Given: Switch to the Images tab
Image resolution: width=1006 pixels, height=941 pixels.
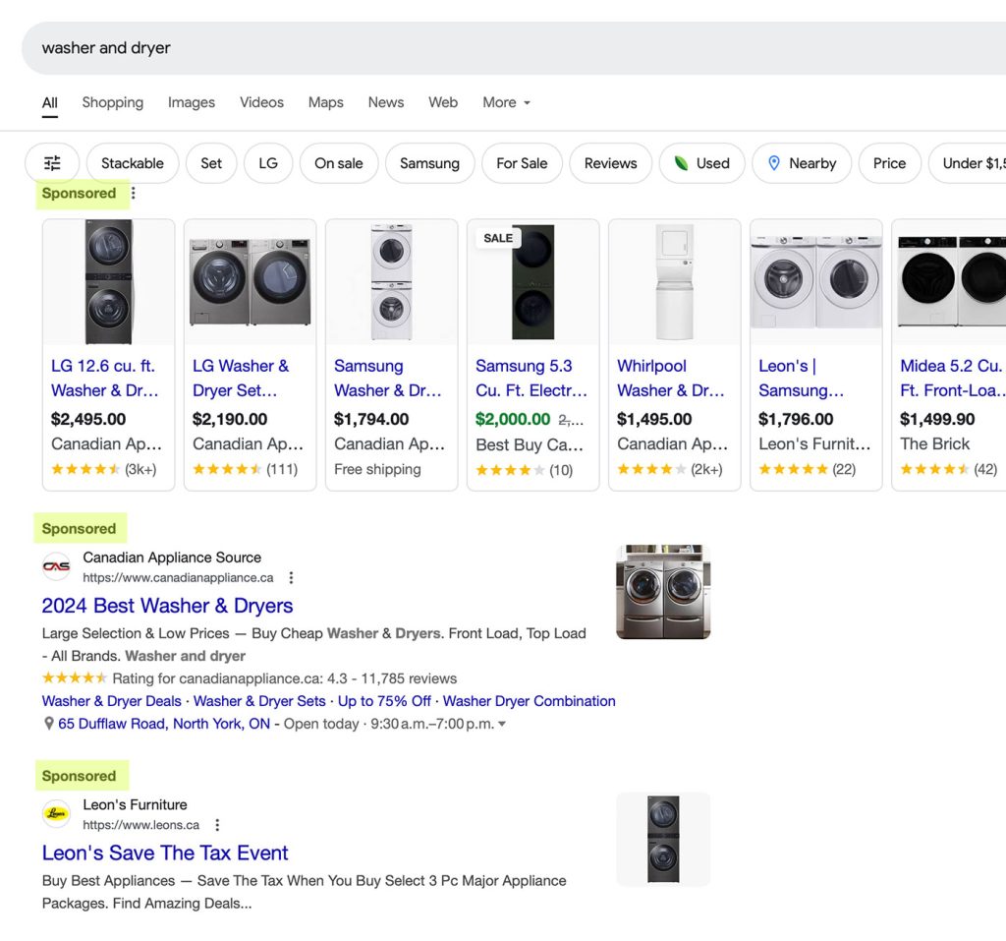Looking at the screenshot, I should [x=192, y=102].
